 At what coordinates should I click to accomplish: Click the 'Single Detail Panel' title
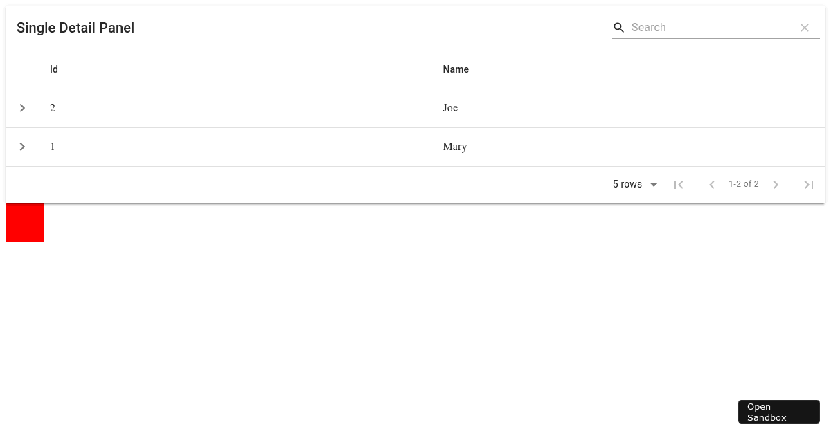(75, 28)
